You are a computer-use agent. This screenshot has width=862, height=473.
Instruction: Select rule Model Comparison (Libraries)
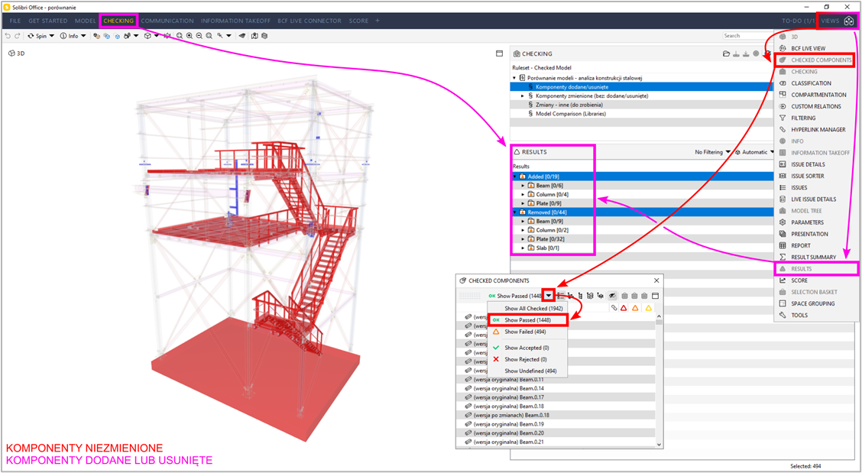641,114
